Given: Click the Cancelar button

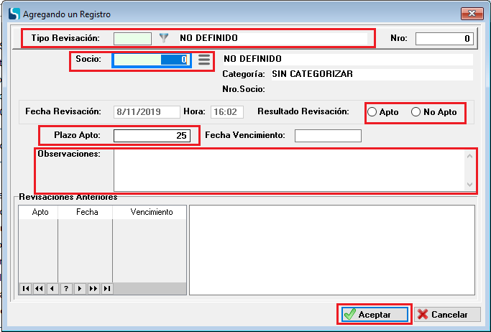Looking at the screenshot, I should 447,314.
